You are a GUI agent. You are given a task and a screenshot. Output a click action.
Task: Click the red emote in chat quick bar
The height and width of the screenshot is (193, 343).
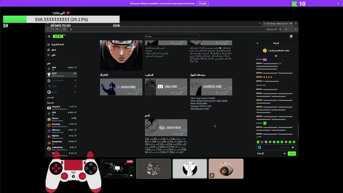(262, 142)
